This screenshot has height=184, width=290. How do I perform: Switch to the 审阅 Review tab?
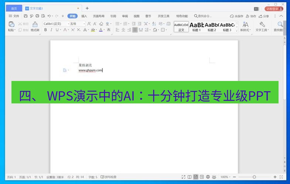click(x=125, y=16)
